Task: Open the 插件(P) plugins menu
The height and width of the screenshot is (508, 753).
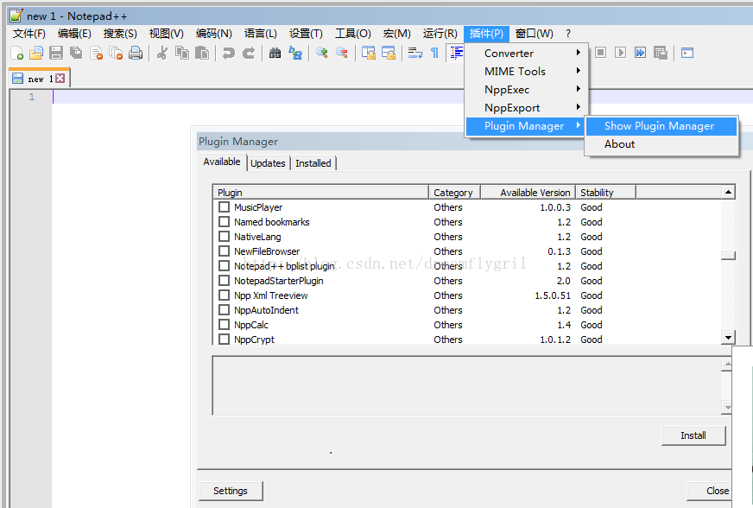Action: pyautogui.click(x=486, y=34)
